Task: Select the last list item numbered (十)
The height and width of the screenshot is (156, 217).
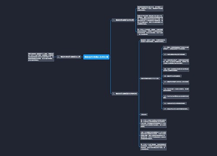Action: click(x=176, y=109)
